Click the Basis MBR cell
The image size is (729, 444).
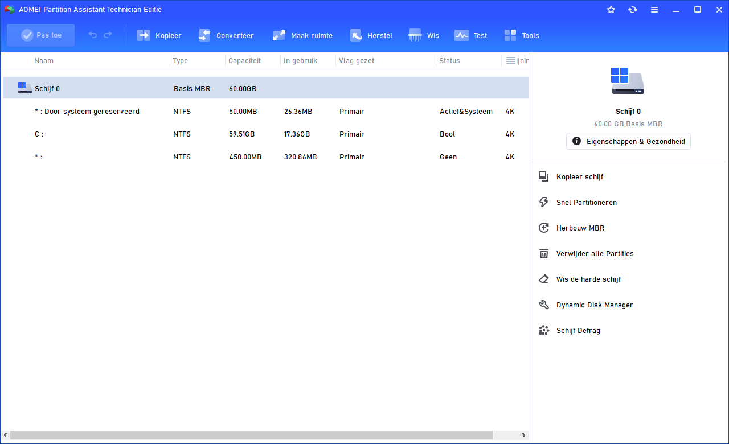click(x=192, y=89)
